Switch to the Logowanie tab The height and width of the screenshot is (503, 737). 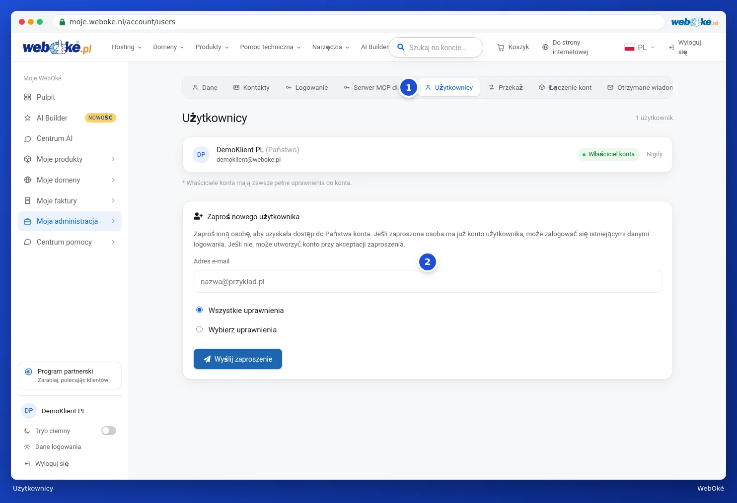pos(307,88)
